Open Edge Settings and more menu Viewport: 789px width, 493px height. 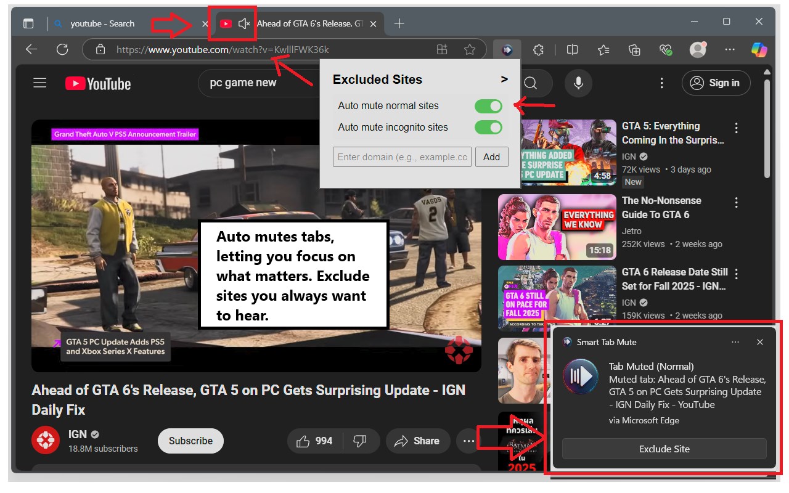pyautogui.click(x=730, y=50)
